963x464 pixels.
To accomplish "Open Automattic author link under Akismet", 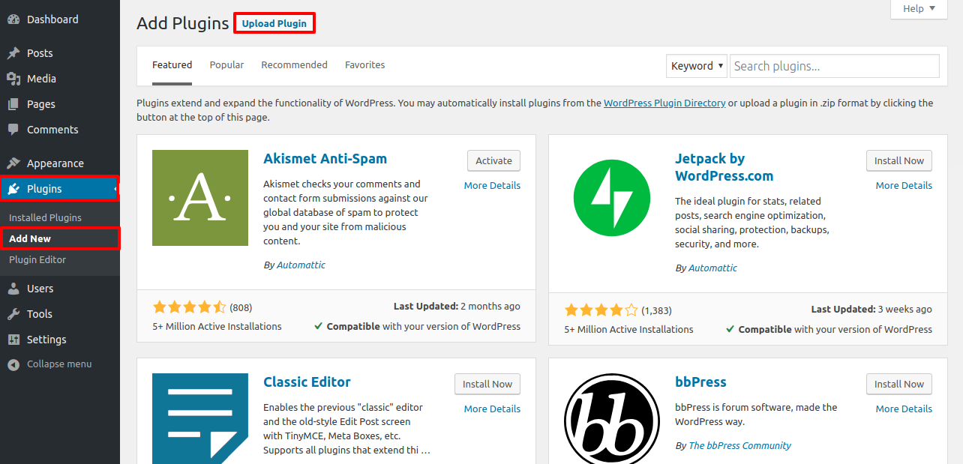I will 301,265.
